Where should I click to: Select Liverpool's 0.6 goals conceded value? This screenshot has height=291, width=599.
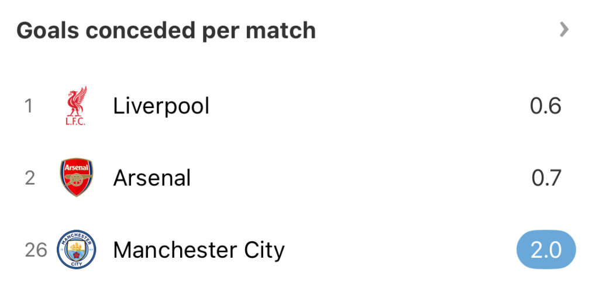tap(546, 106)
